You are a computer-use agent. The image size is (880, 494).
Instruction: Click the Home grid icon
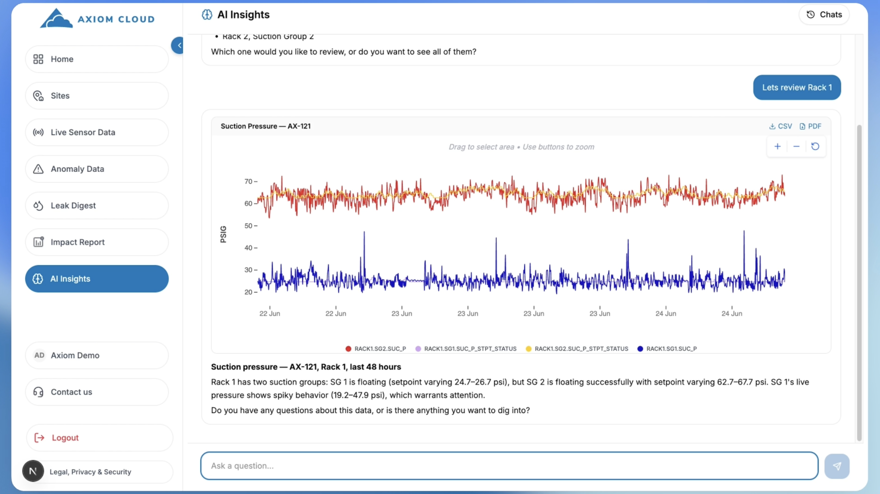click(38, 59)
